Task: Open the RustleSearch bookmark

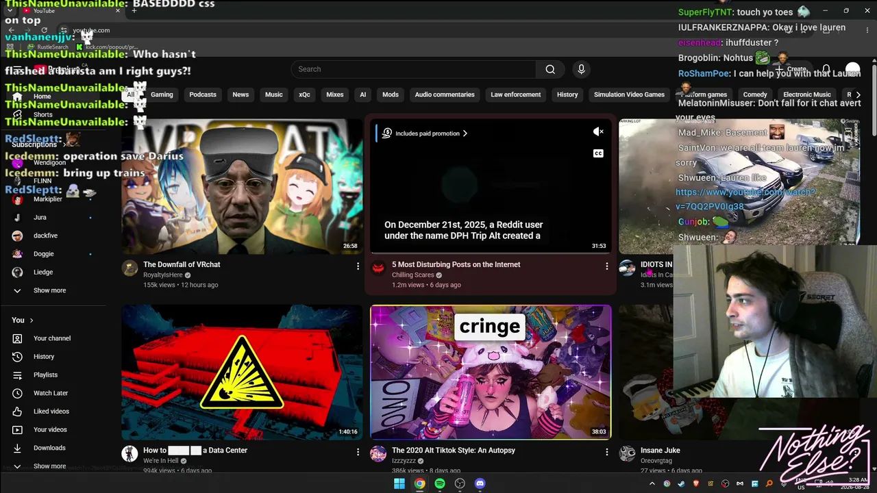Action: point(48,47)
